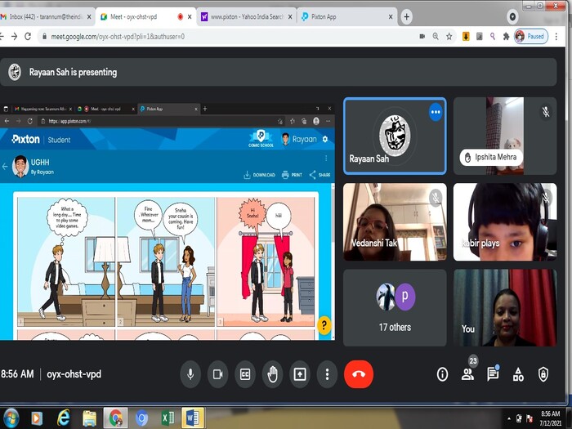Image resolution: width=572 pixels, height=429 pixels.
Task: Go forward in browser history
Action: coord(14,37)
